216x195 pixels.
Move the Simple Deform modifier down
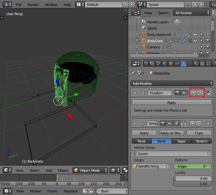pos(199,123)
